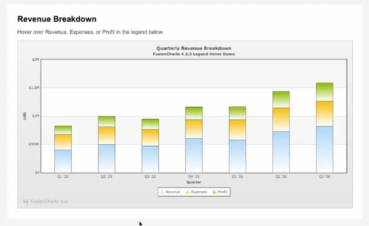Click the Q4 '25 Revenue bar segment
Screen dimensions: 369x226
click(194, 156)
